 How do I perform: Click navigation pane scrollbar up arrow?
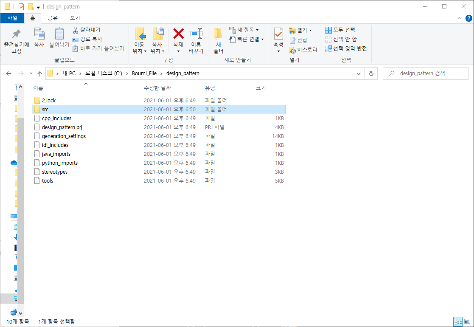(x=20, y=87)
